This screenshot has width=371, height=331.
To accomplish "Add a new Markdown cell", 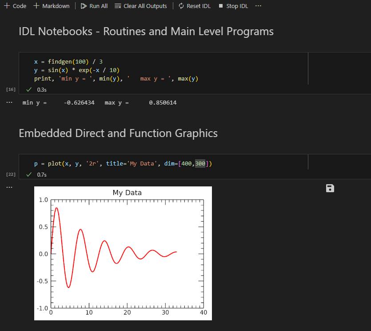I will pos(52,6).
